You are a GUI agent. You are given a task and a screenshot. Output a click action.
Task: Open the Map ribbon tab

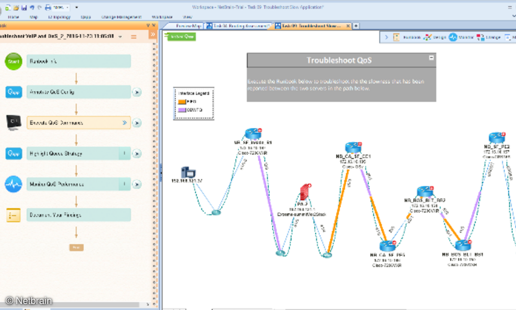34,17
